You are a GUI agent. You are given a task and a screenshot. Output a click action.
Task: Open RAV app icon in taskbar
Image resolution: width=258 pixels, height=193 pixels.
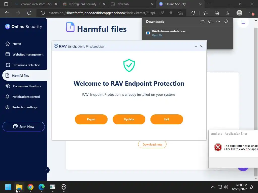pyautogui.click(x=64, y=187)
